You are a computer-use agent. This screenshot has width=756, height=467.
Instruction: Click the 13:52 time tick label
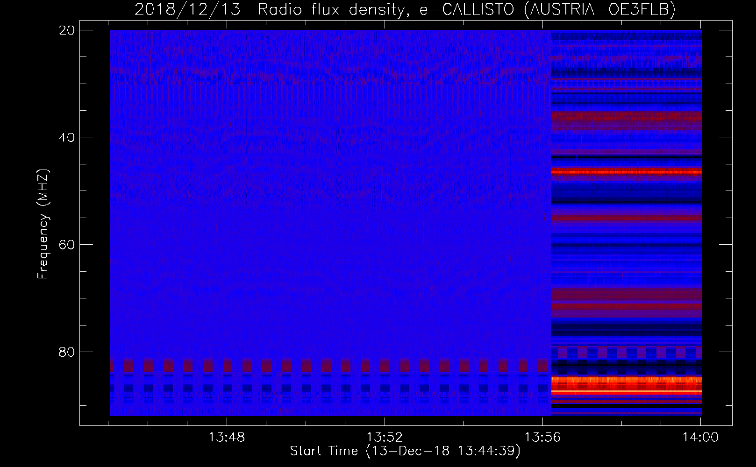[x=385, y=438]
